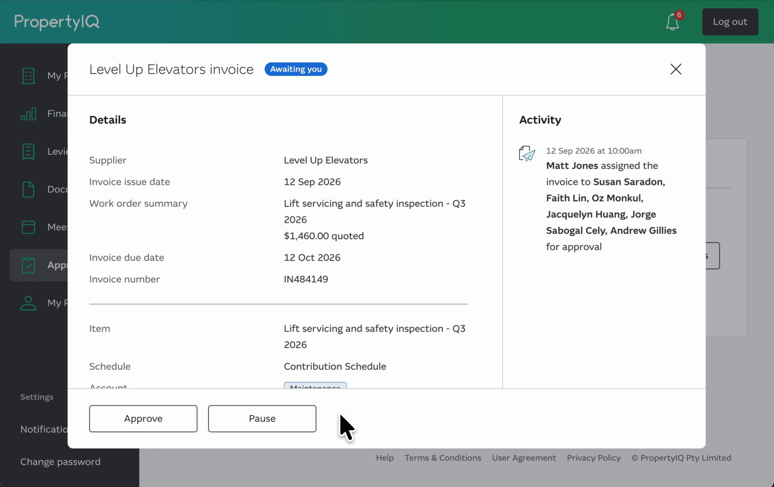
Task: Open the Documents file icon in sidebar
Action: coord(28,189)
